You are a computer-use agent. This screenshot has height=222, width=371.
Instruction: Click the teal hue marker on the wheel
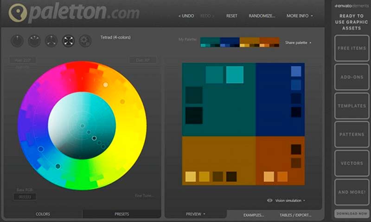point(58,166)
